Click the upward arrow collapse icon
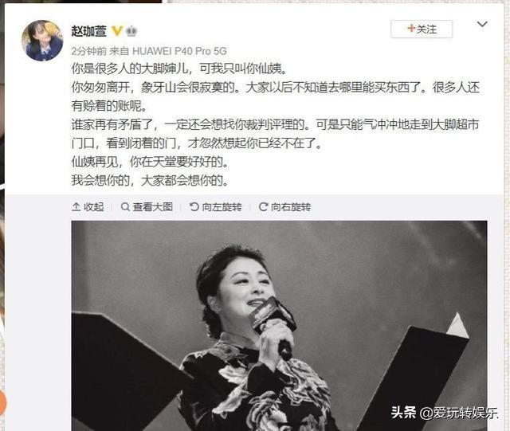This screenshot has height=431, width=510. pos(76,206)
